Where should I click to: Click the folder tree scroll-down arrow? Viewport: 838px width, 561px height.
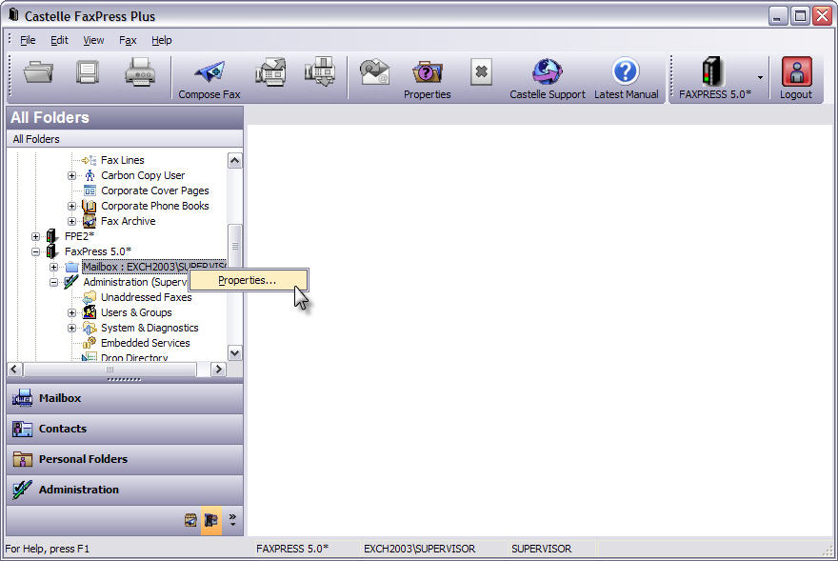(x=234, y=353)
